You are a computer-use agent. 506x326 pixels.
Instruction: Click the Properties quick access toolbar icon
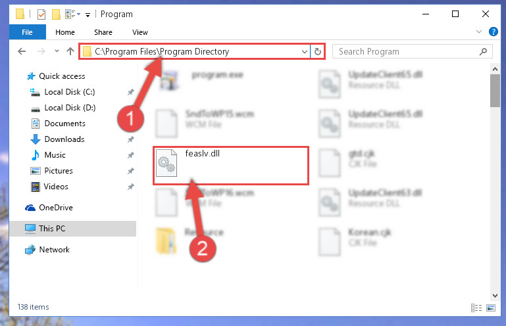[41, 14]
